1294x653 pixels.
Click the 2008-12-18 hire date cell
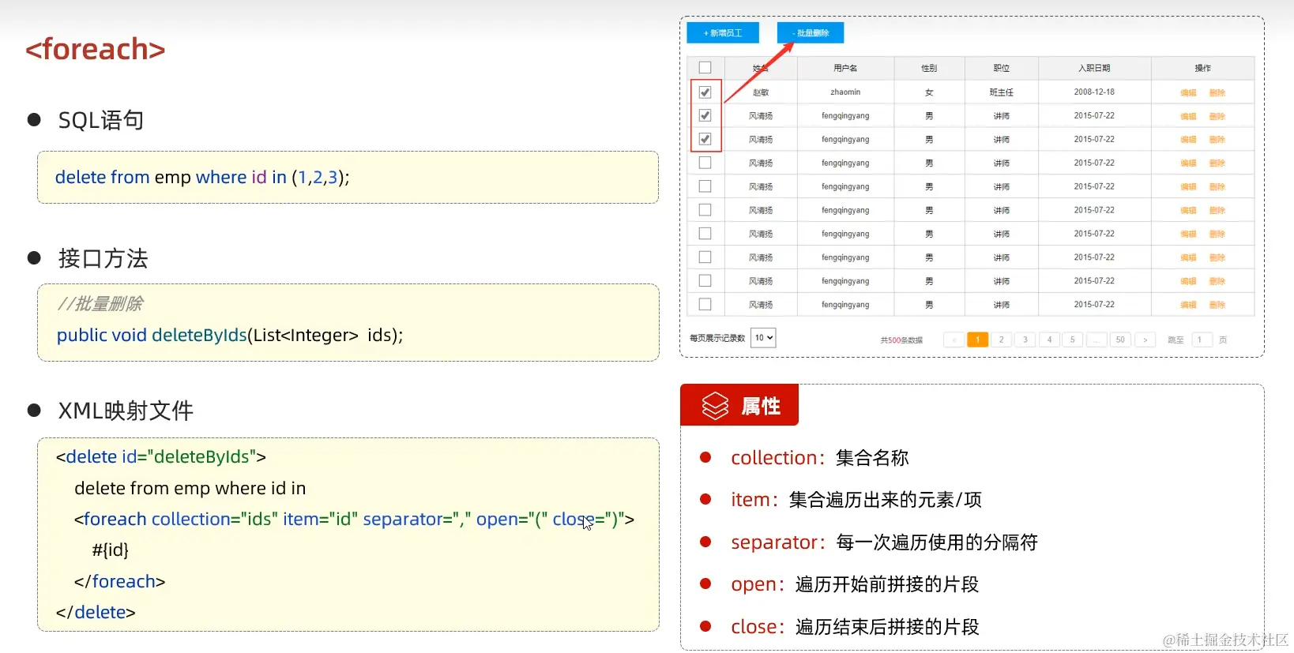click(1094, 92)
